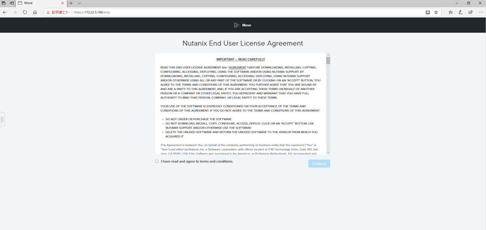Click "DO NOT ORDER OR PURCHASE THE SOFTWARE"
This screenshot has height=230, width=486.
tap(198, 119)
